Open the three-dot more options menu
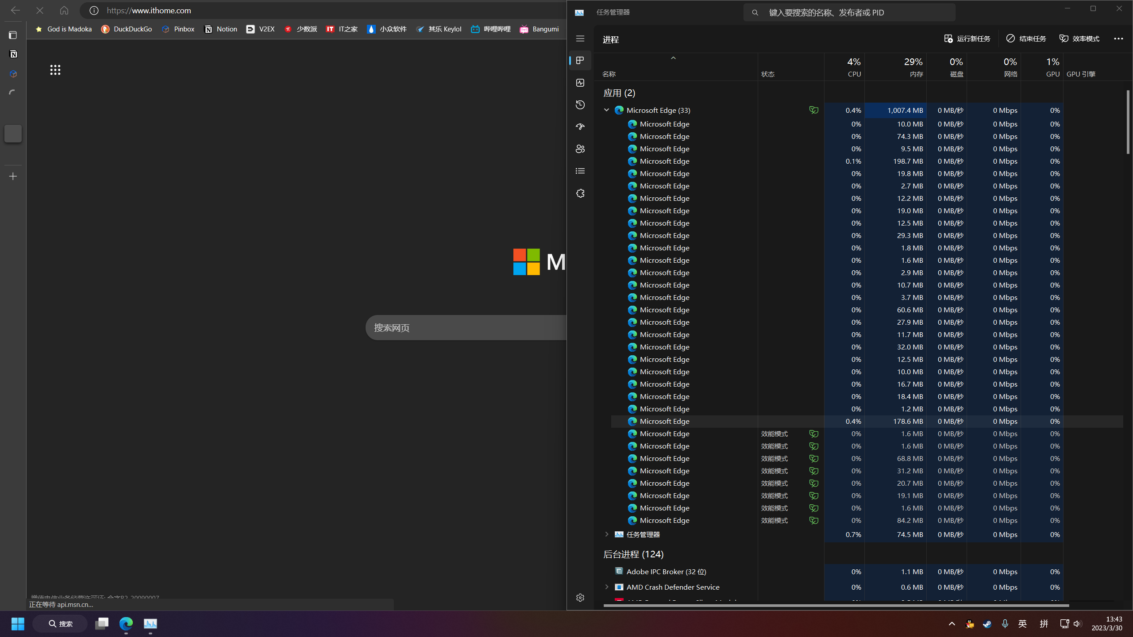The width and height of the screenshot is (1133, 637). coord(1118,39)
